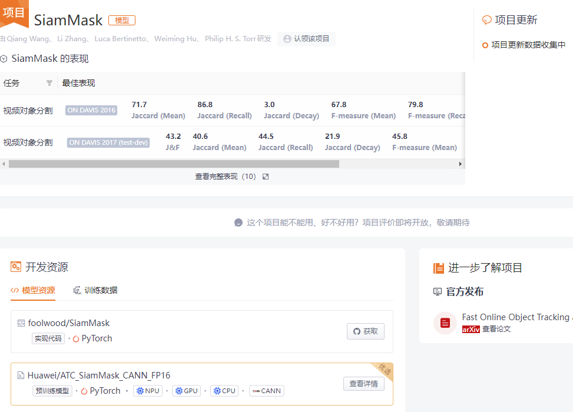Click the 项目更新数据收集中 status item
This screenshot has height=412, width=573.
coord(524,45)
